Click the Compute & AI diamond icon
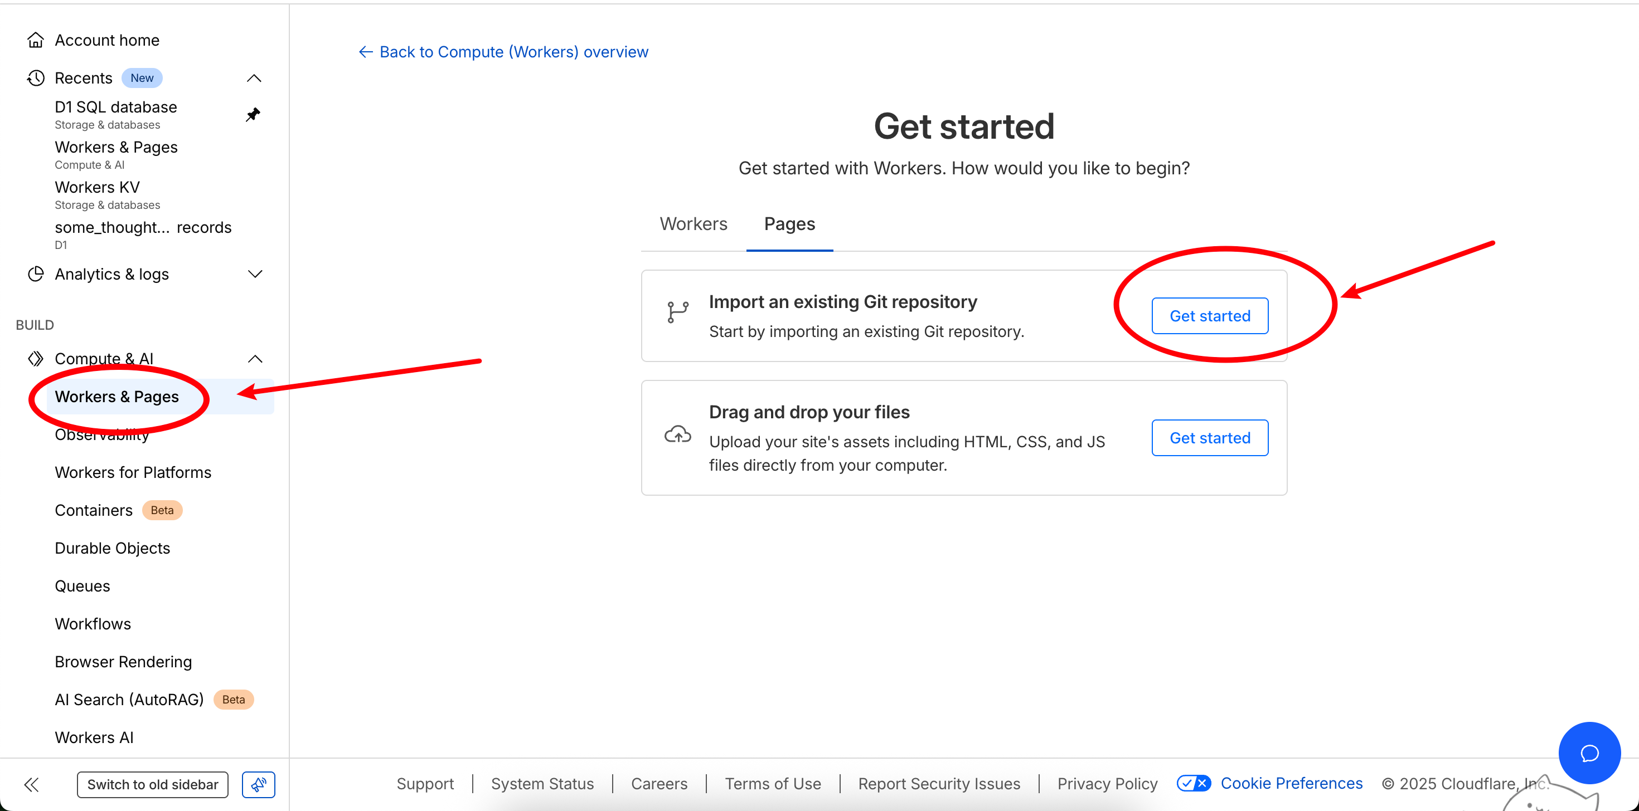Image resolution: width=1639 pixels, height=811 pixels. [x=36, y=359]
